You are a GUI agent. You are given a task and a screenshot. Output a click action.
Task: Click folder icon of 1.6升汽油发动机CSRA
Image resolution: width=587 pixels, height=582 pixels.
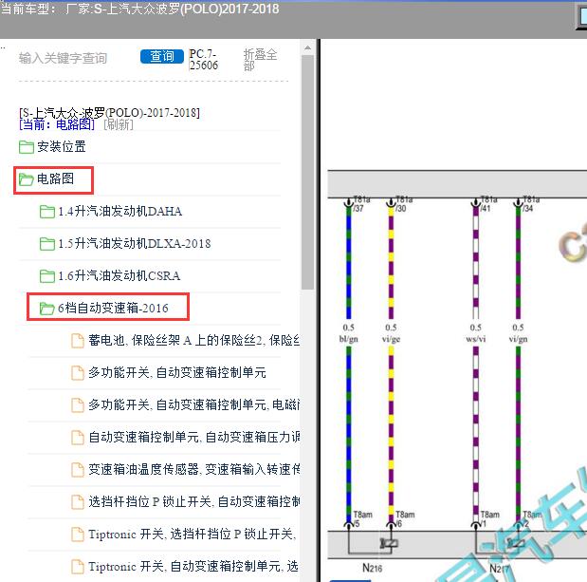[47, 276]
